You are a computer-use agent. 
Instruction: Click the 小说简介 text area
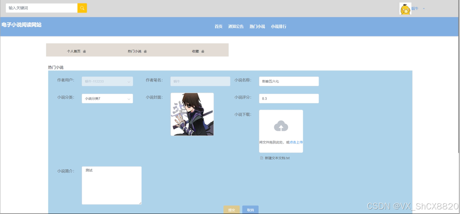(x=112, y=186)
